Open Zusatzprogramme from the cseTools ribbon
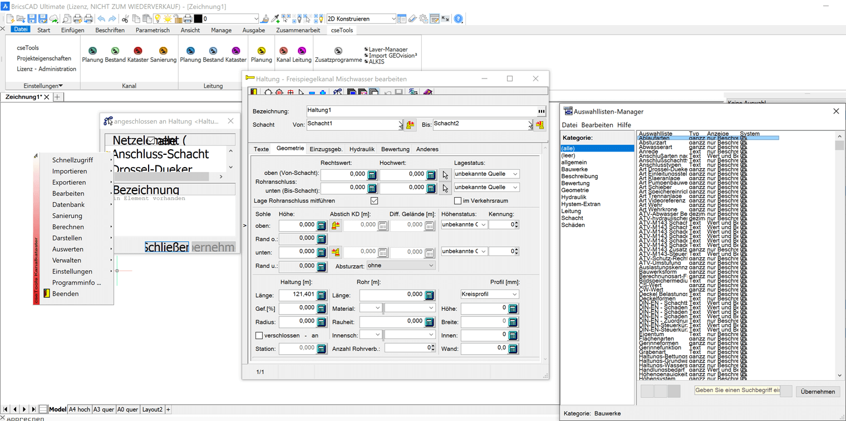This screenshot has height=421, width=846. (338, 51)
